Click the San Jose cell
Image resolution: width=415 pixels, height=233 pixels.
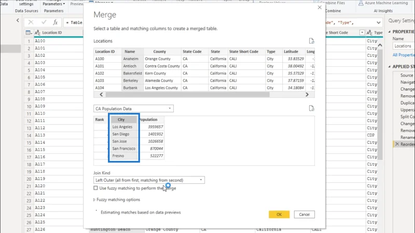tap(124, 141)
